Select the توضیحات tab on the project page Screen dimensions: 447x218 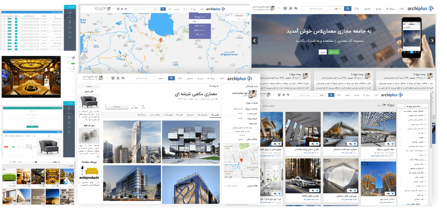[169, 115]
